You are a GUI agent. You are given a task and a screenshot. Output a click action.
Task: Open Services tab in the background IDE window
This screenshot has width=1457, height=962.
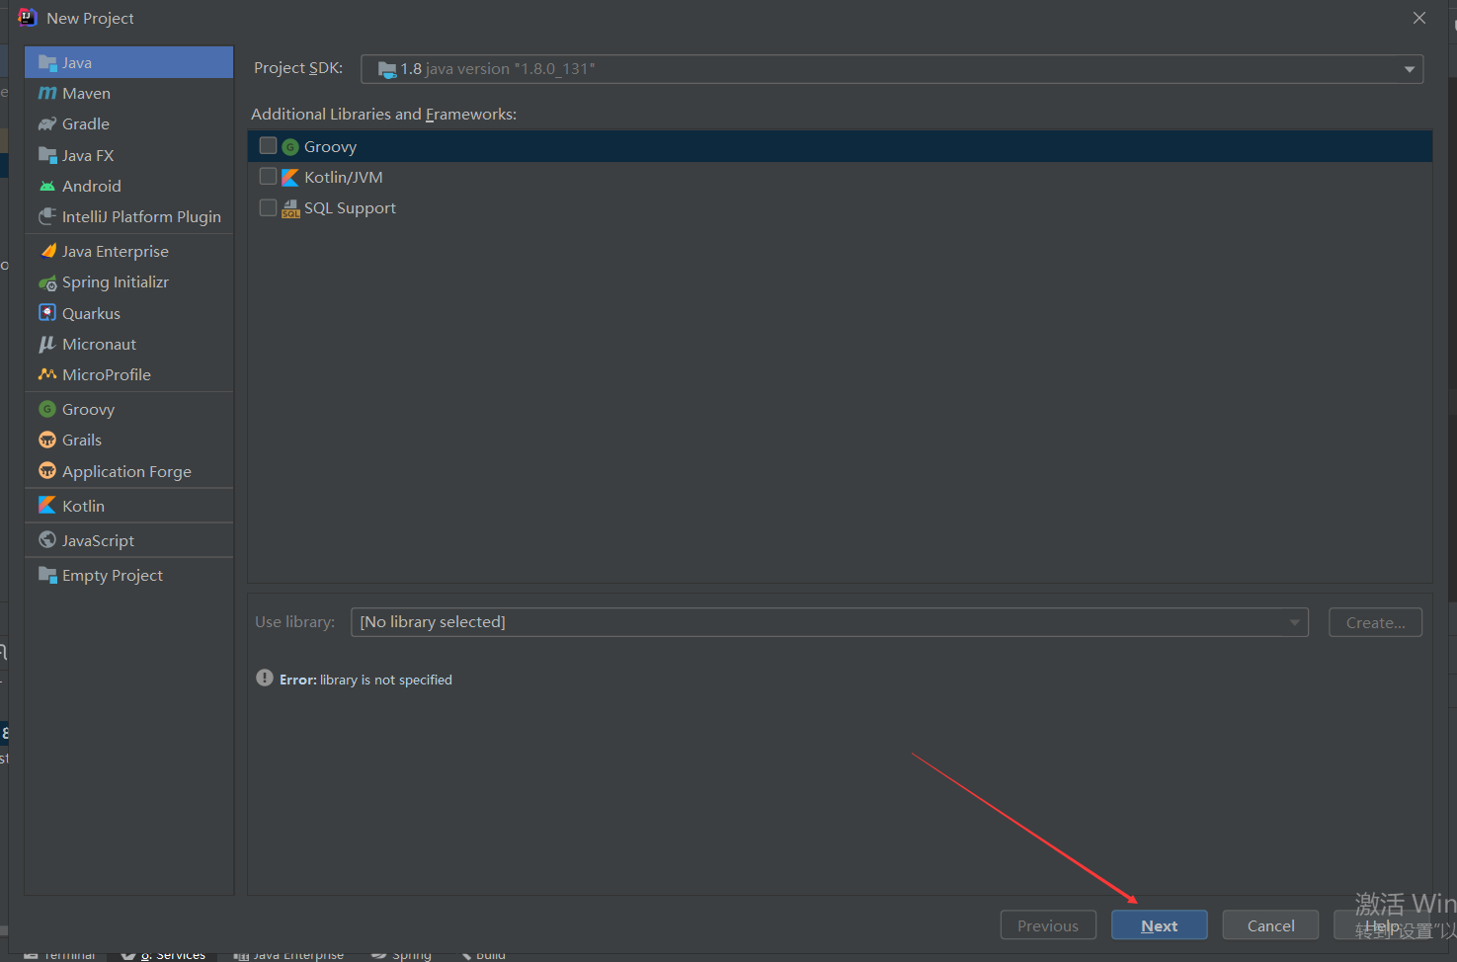tap(163, 955)
